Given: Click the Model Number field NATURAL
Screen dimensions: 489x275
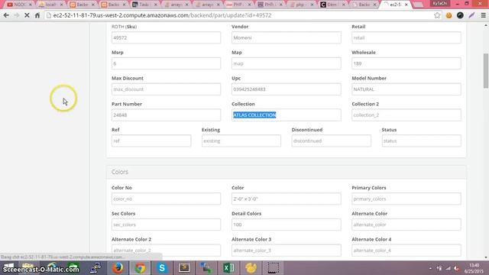Looking at the screenshot, I should pyautogui.click(x=406, y=89).
